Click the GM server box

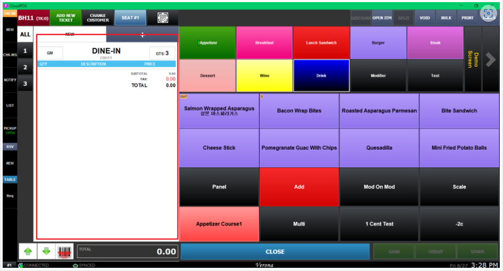tap(50, 53)
